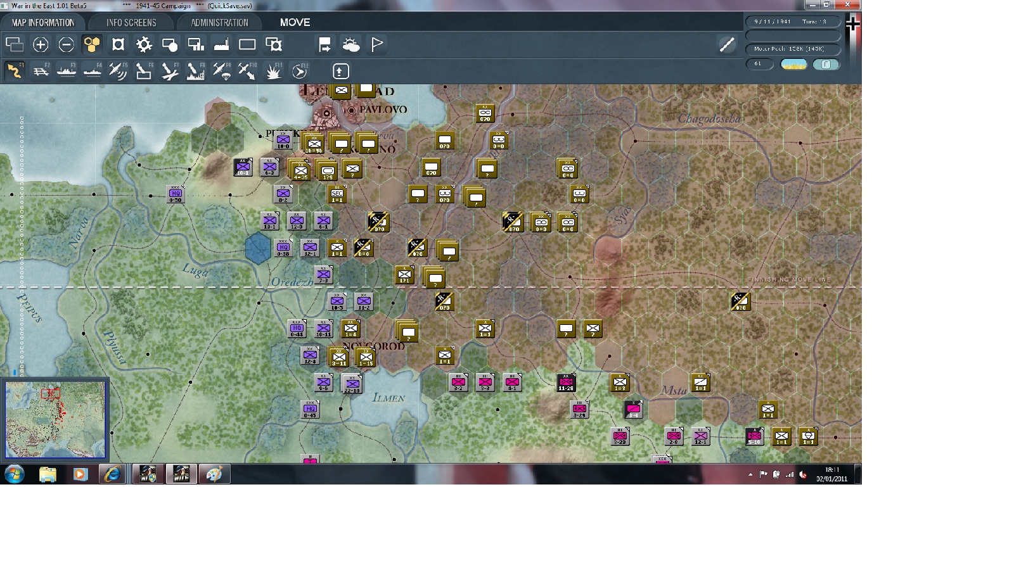Select the purple HQ unit labeled 0-50
1014x570 pixels.
[x=176, y=194]
